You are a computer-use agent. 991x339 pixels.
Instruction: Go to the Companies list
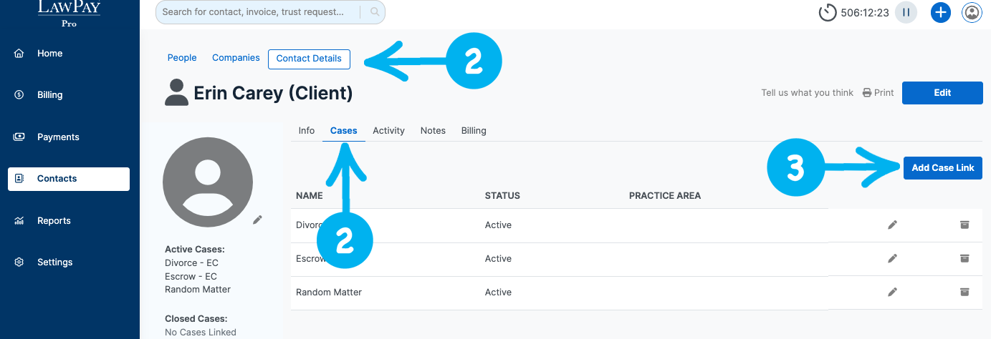tap(236, 58)
